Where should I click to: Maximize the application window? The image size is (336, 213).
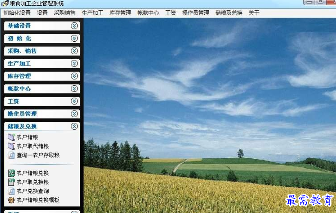tap(321, 2)
